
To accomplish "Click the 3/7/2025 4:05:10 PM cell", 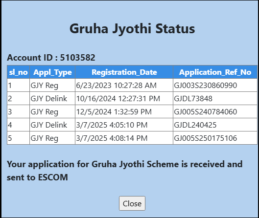I will point(124,125).
